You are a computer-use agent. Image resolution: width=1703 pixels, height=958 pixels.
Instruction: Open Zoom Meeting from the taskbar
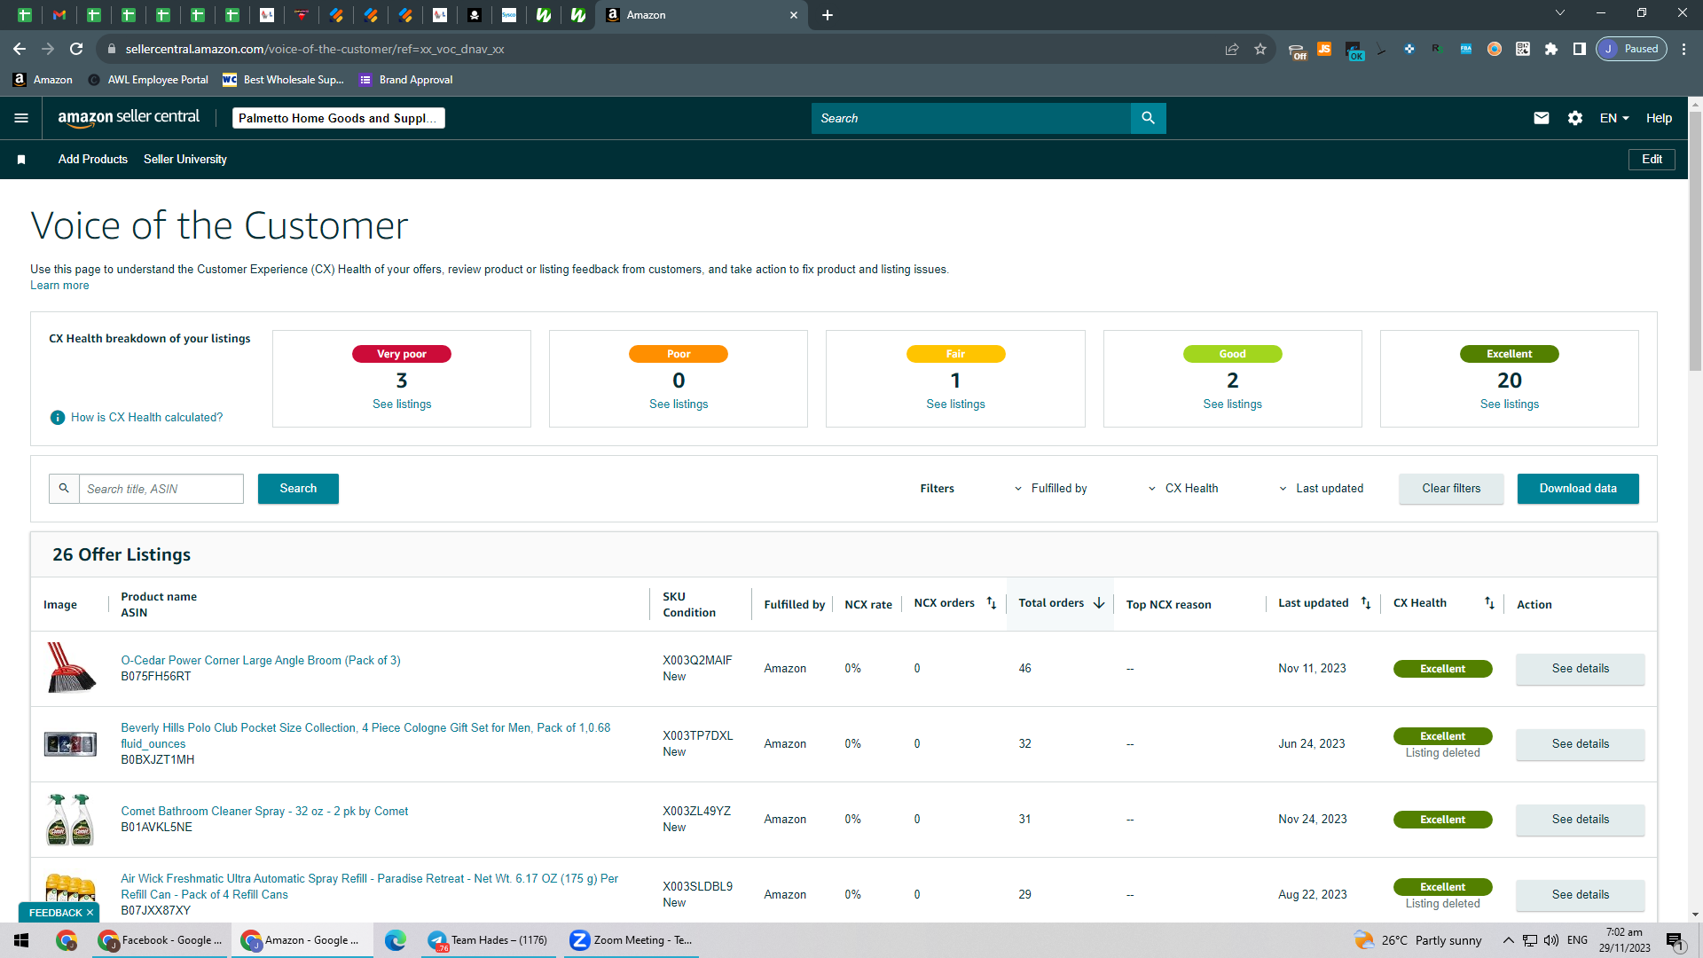point(631,940)
